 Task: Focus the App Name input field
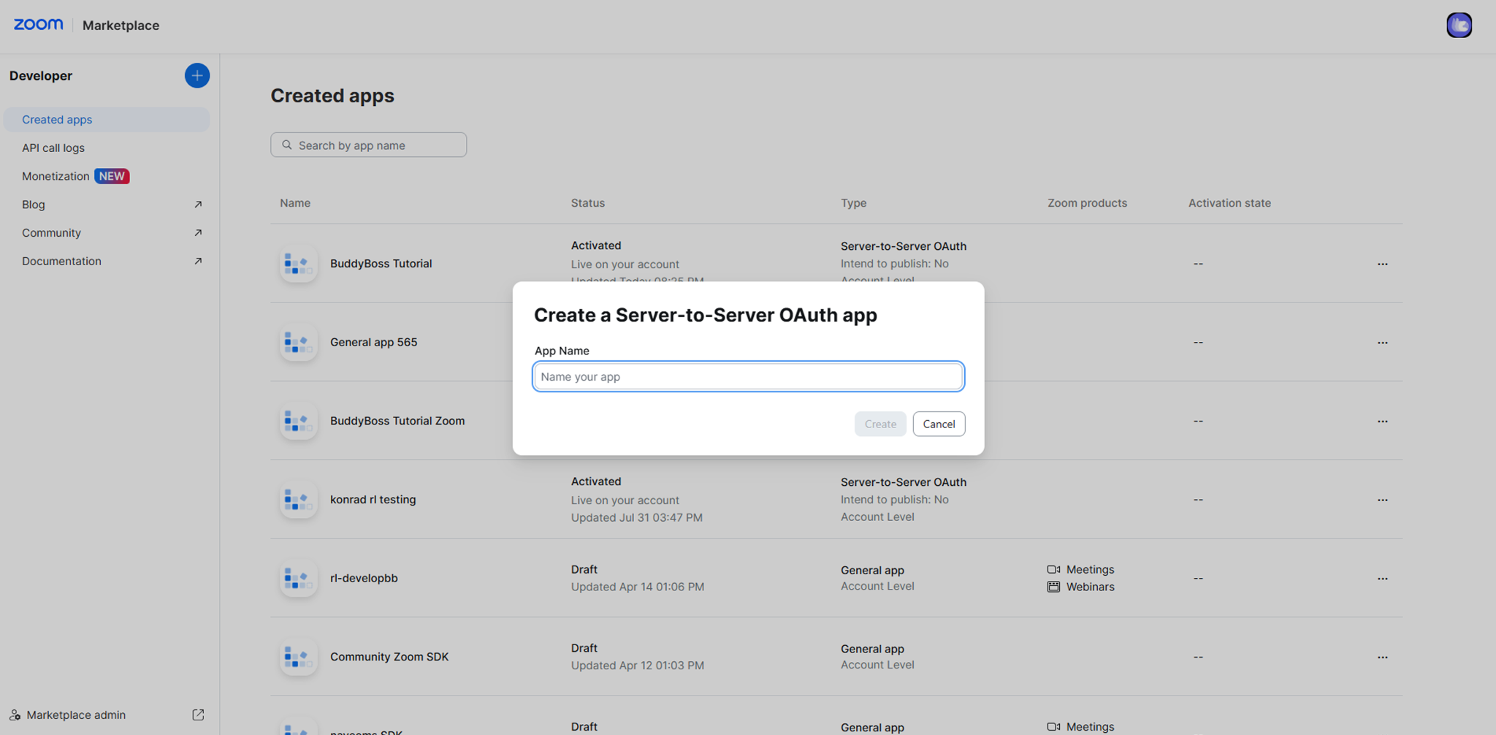pyautogui.click(x=748, y=376)
